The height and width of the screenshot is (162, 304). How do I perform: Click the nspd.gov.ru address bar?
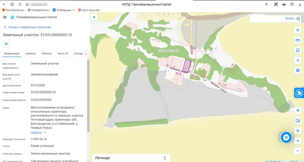tap(36, 4)
